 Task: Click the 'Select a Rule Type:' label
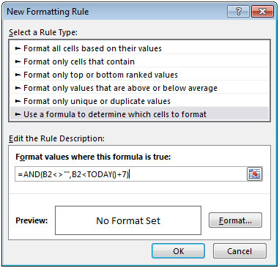(43, 32)
